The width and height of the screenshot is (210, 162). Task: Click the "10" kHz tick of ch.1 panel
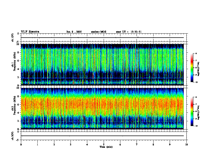18,44
